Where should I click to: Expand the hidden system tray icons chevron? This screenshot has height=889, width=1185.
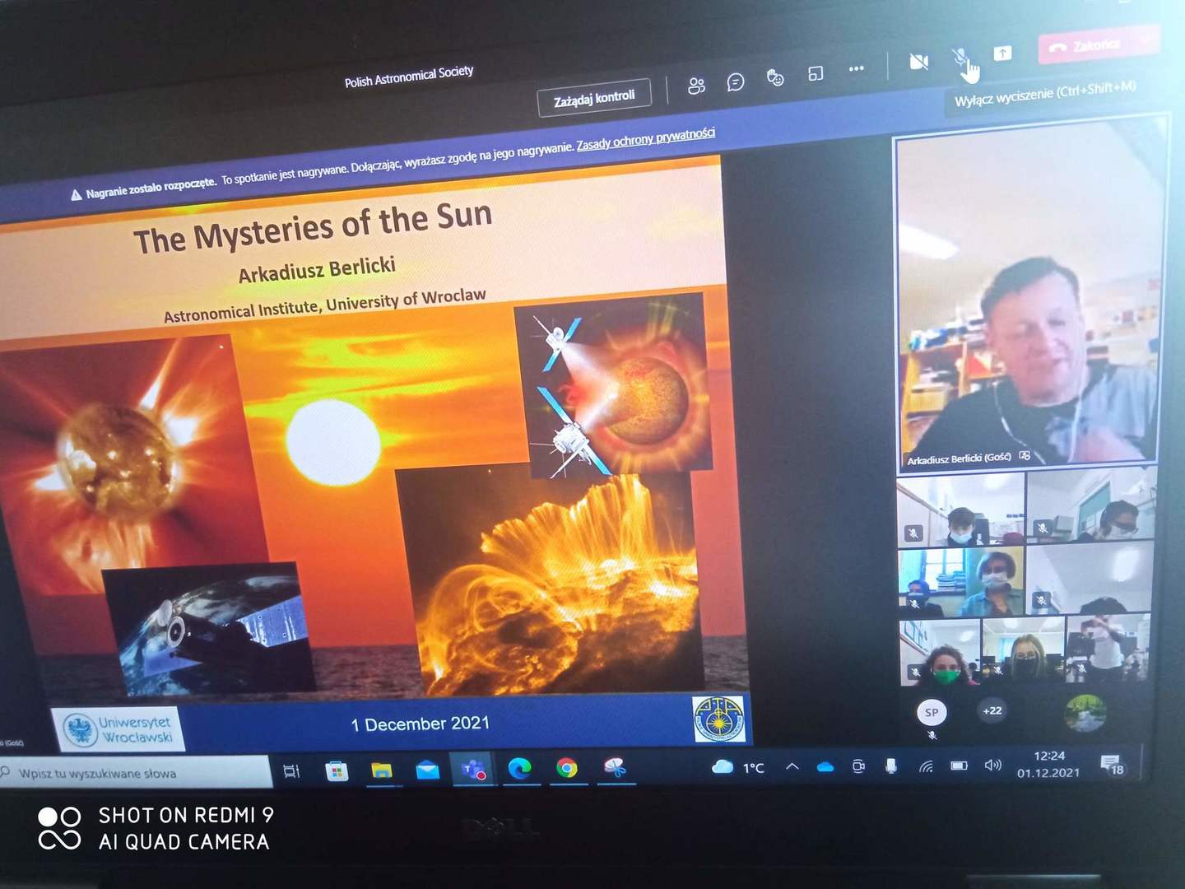pyautogui.click(x=792, y=766)
